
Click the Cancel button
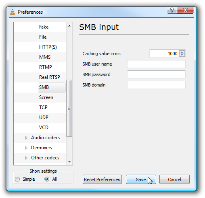174,179
